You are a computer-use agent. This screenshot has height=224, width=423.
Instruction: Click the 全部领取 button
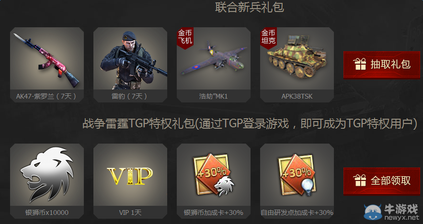point(381,181)
